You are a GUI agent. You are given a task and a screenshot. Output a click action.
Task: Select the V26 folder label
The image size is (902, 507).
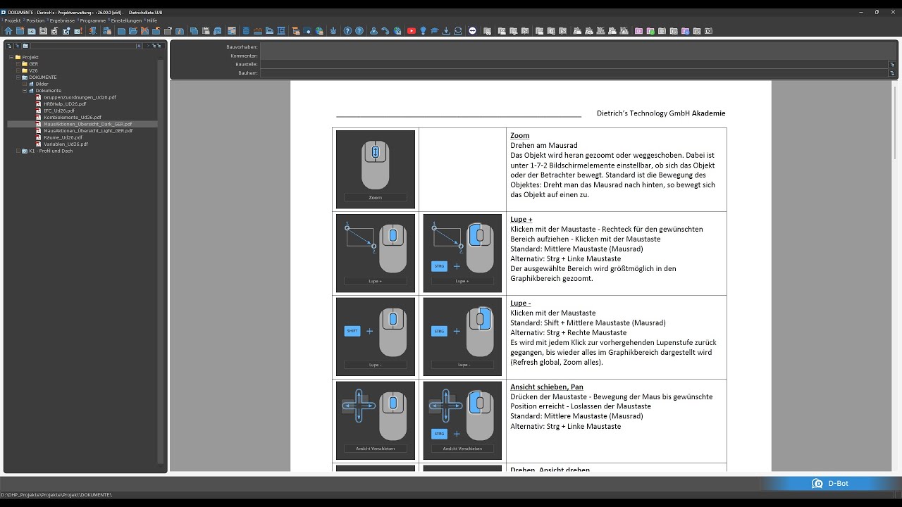(x=33, y=70)
